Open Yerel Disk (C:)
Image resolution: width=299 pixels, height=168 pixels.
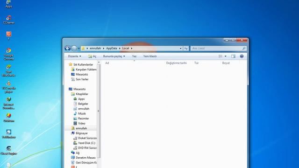[x=87, y=143]
